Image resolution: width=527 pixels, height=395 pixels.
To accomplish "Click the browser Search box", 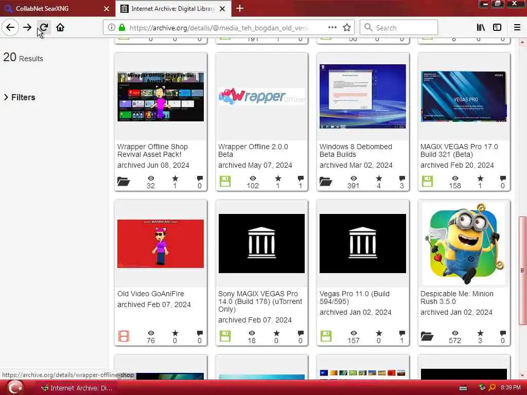I will (x=399, y=28).
